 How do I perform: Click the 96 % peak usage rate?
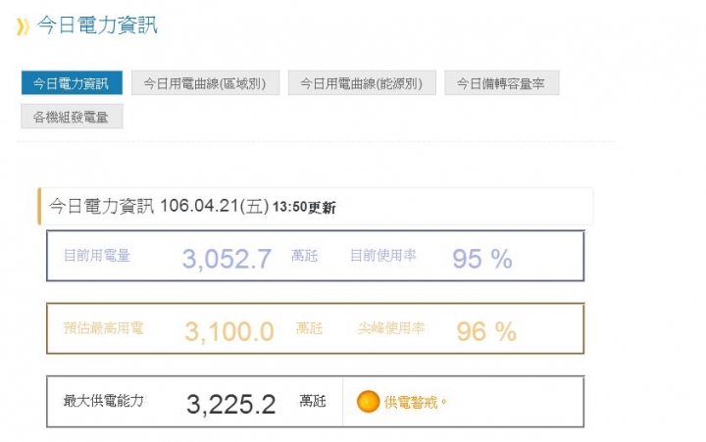pyautogui.click(x=486, y=331)
